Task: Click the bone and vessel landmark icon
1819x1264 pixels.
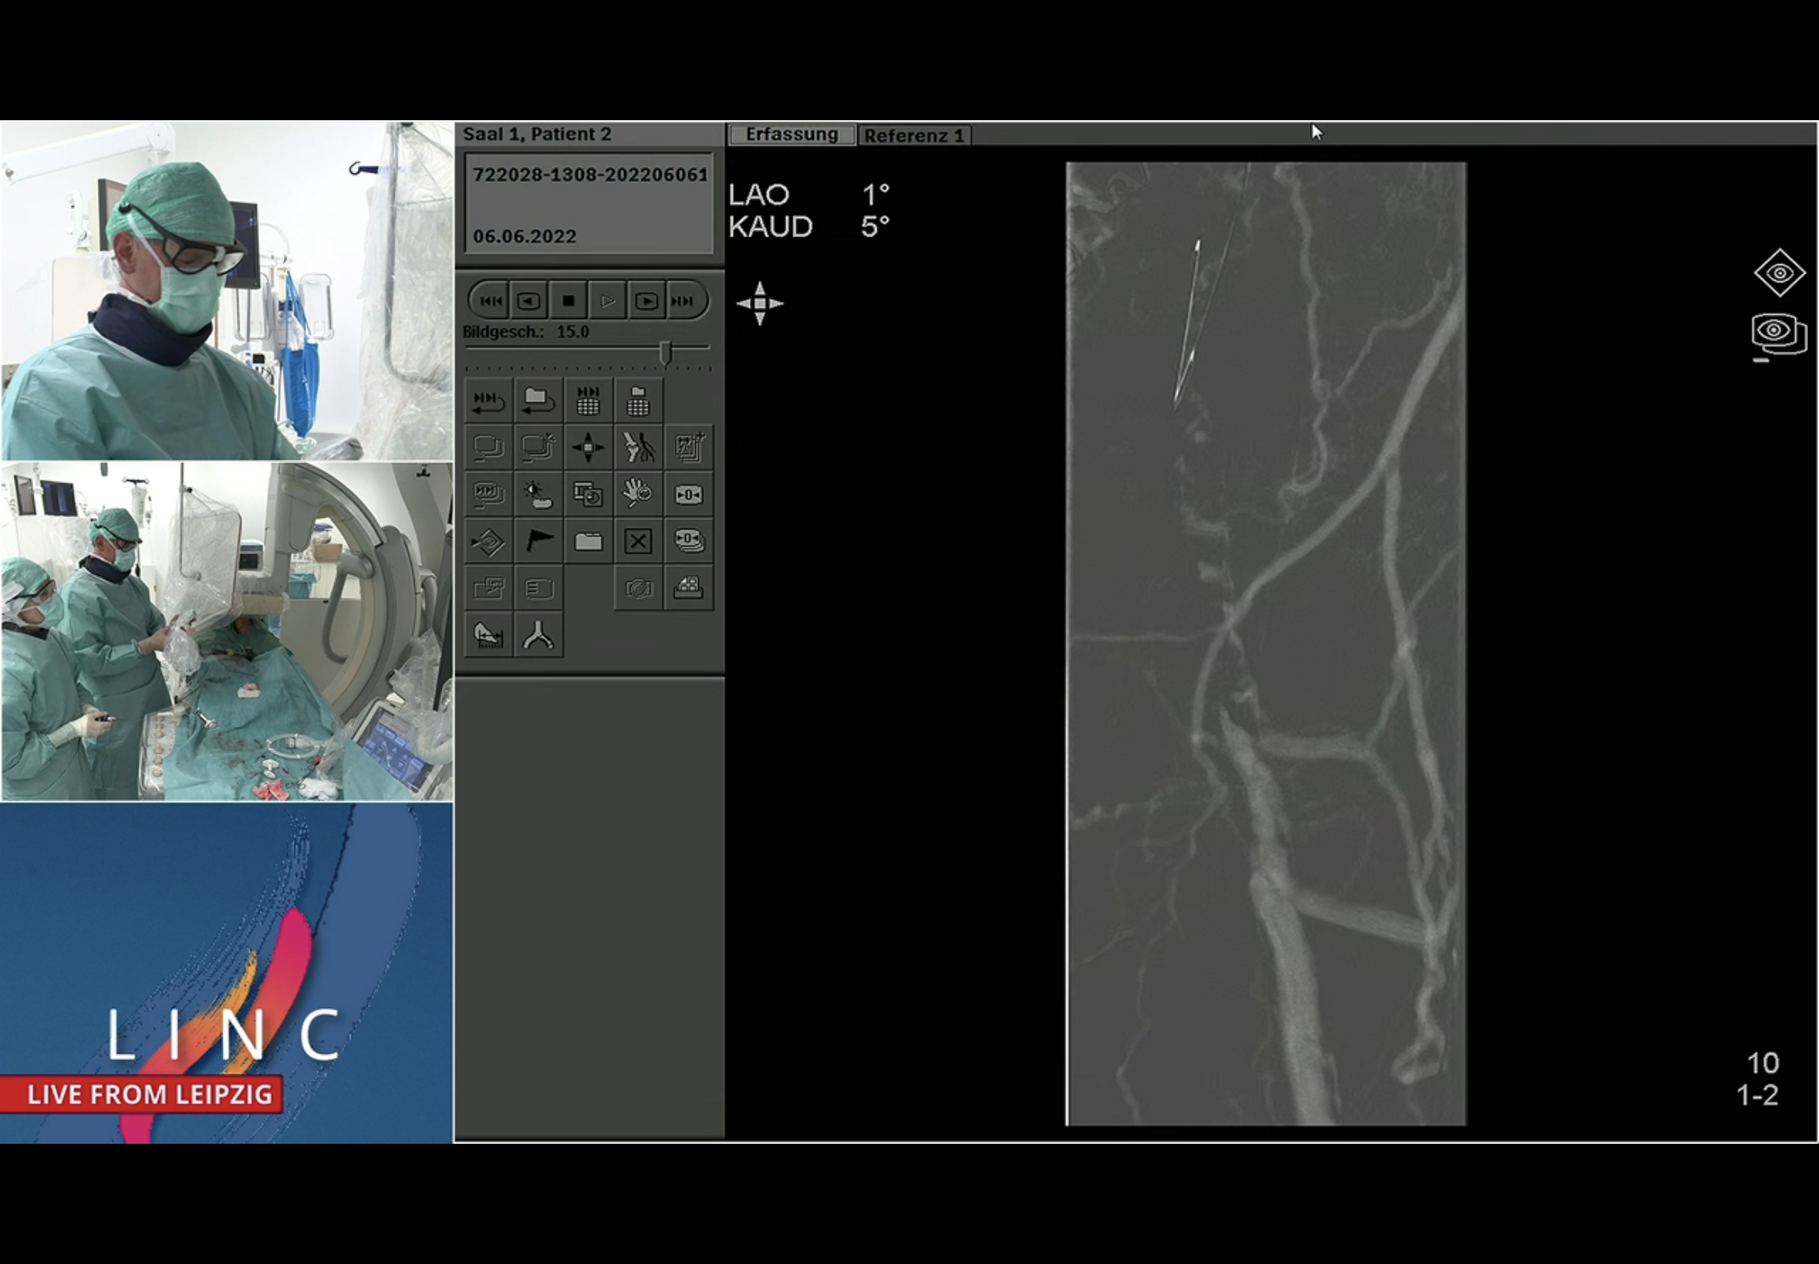Action: point(637,448)
